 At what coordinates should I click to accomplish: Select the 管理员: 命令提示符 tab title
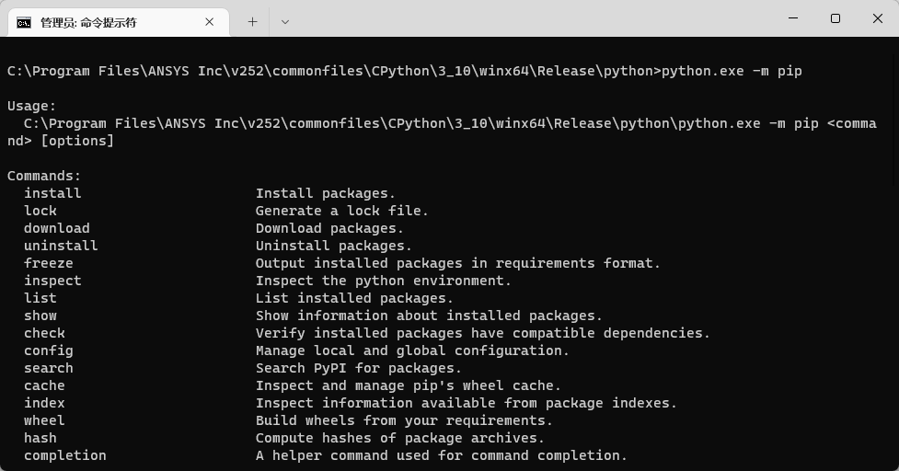[88, 22]
